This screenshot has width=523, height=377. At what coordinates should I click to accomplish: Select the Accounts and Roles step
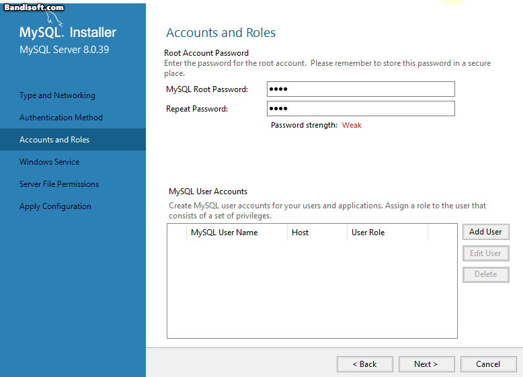(x=73, y=139)
